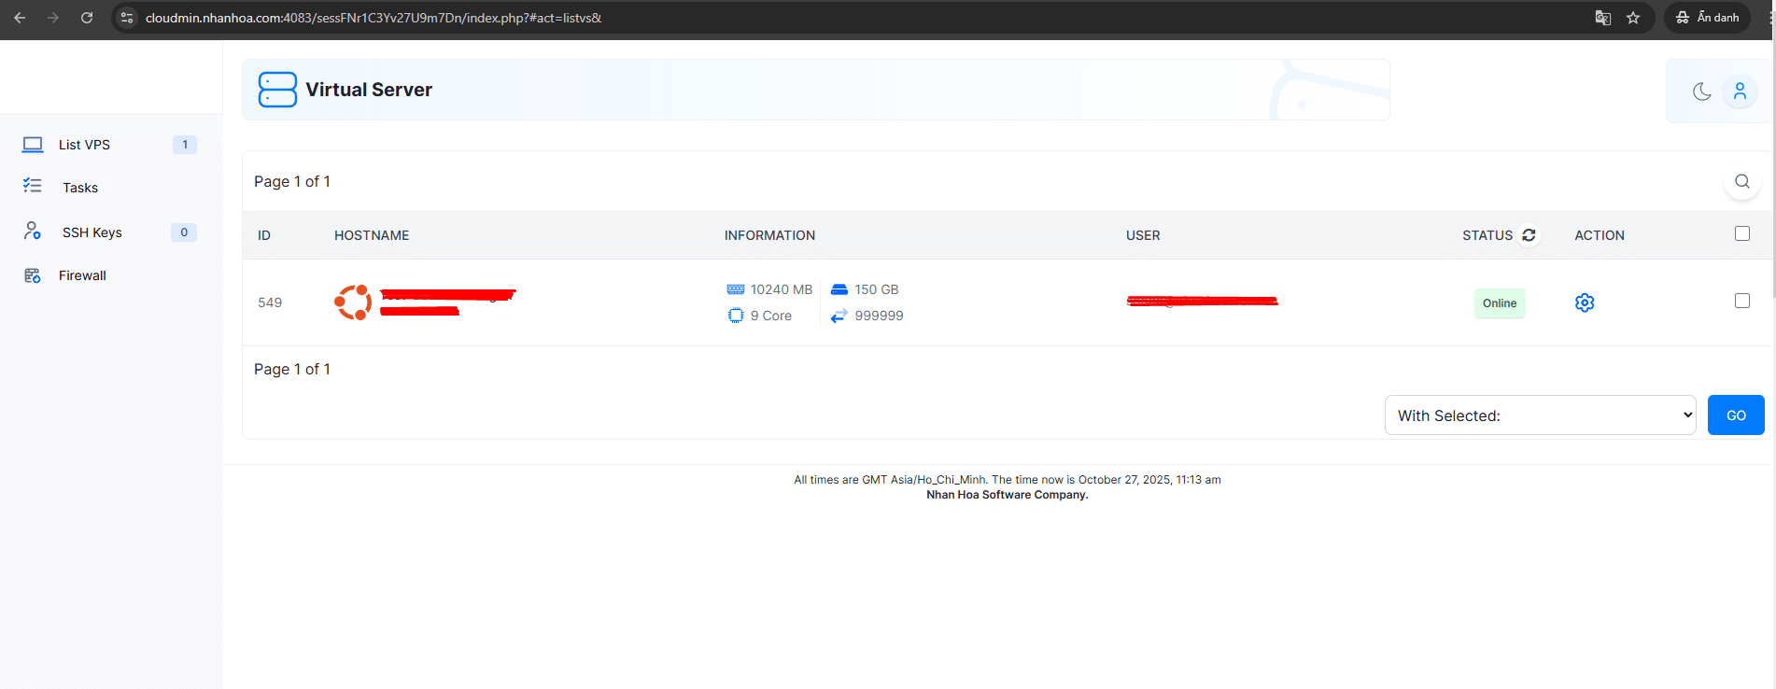1776x689 pixels.
Task: Open List VPS in sidebar
Action: (84, 145)
